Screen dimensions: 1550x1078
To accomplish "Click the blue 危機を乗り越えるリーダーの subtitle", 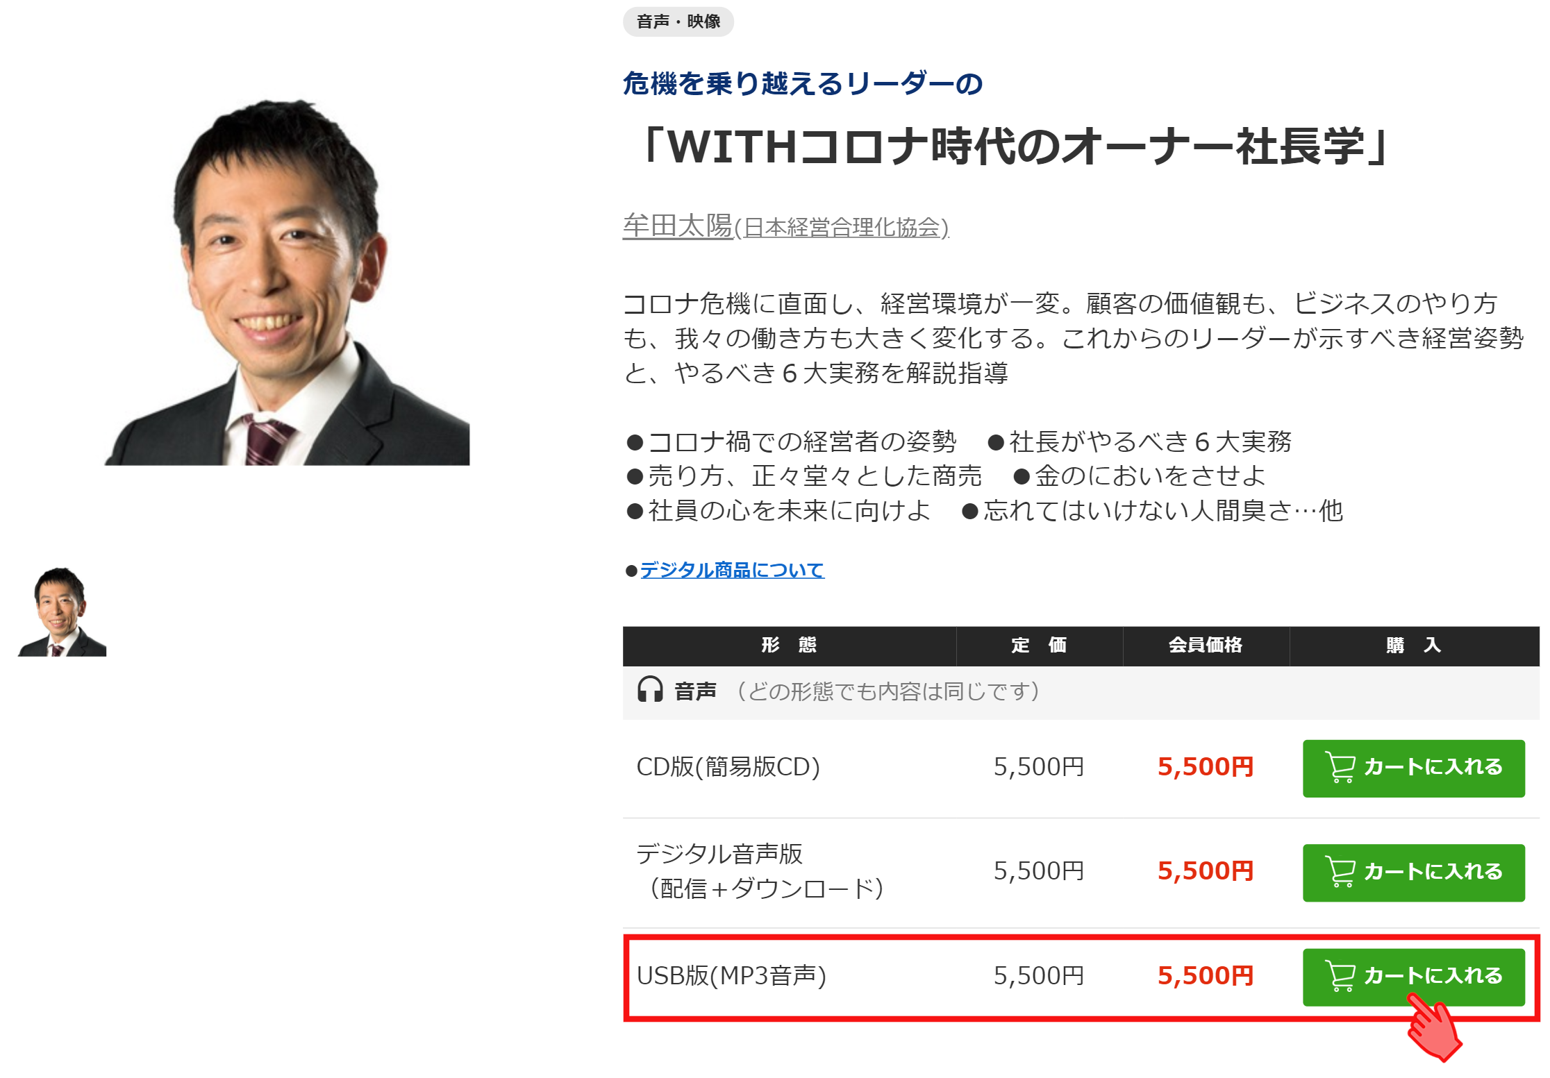I will click(x=802, y=84).
